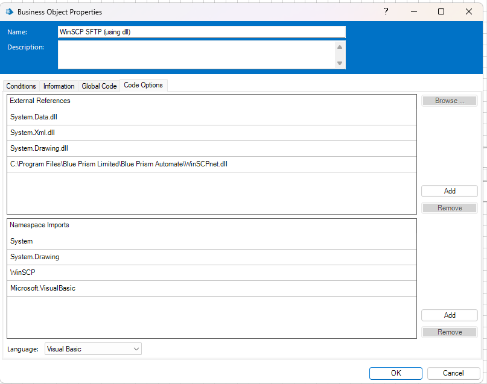
Task: Select the WinSCP namespace import row
Action: pyautogui.click(x=211, y=272)
